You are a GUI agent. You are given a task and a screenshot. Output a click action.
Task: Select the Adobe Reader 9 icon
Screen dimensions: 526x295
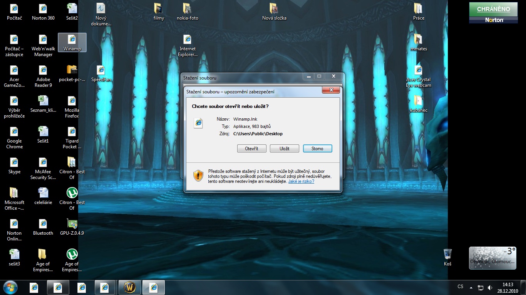(x=43, y=76)
